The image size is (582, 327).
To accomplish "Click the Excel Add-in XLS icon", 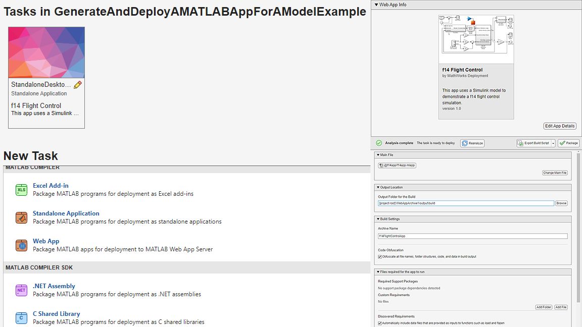I will point(21,190).
